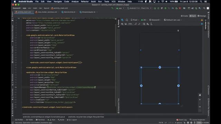Click the Guidelines icon in design toolbar
The image size is (221, 124).
[x=151, y=24]
